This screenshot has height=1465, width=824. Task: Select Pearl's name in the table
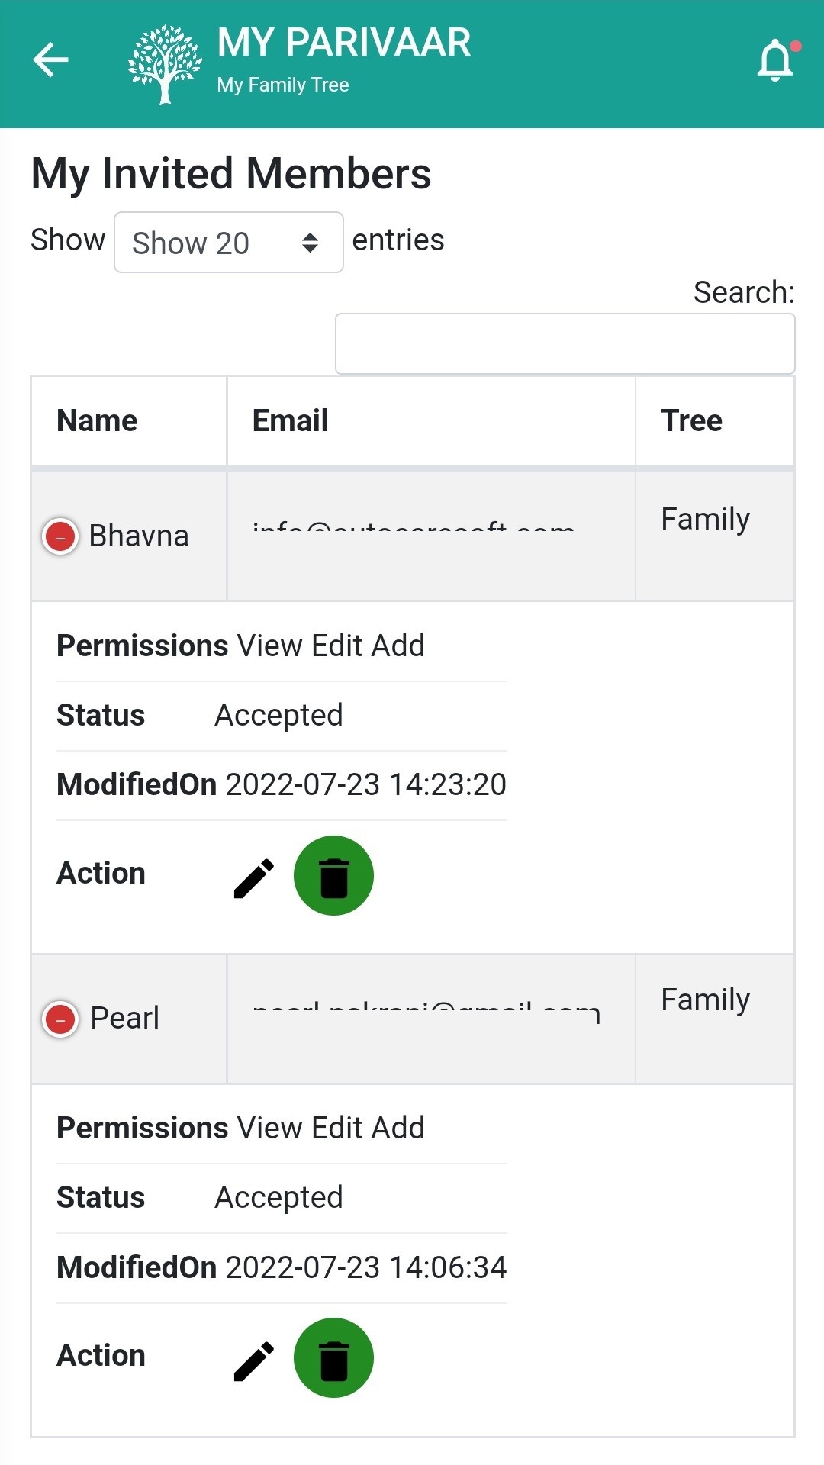tap(125, 1019)
